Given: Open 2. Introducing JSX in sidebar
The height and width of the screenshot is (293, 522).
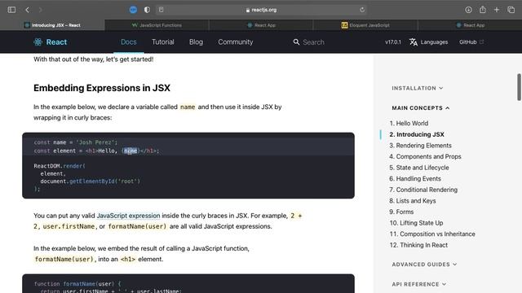Looking at the screenshot, I should coord(417,134).
